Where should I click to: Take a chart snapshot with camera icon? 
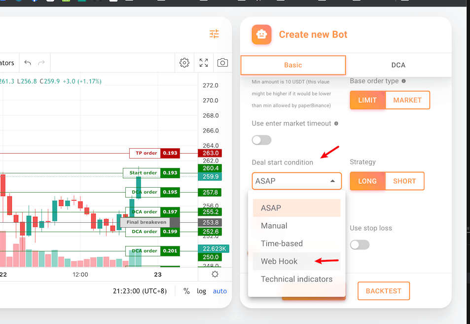pos(222,63)
